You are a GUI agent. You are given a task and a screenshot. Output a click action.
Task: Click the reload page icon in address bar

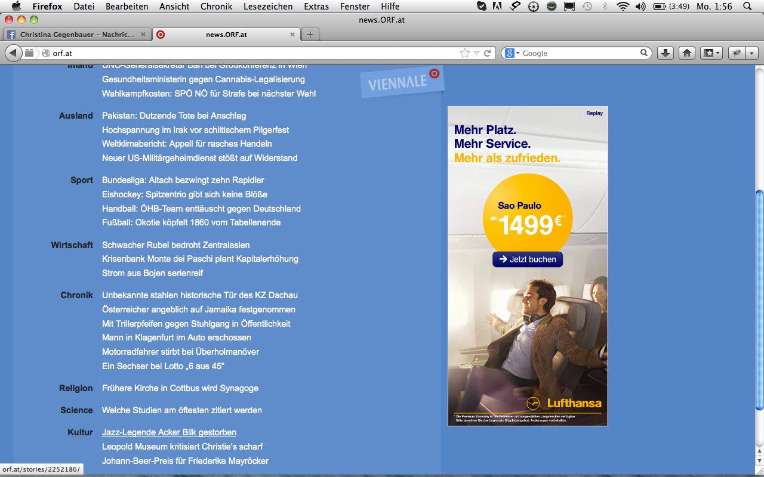coord(488,53)
